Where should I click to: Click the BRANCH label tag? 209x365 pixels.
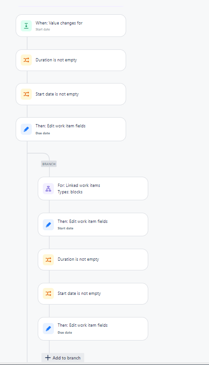[49, 164]
